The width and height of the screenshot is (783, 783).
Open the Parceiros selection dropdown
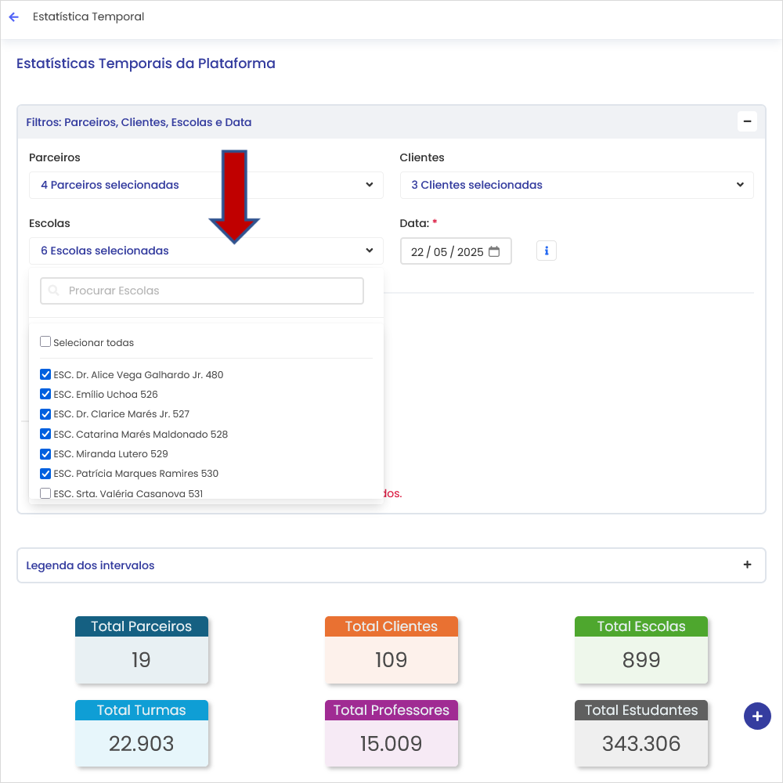point(206,185)
